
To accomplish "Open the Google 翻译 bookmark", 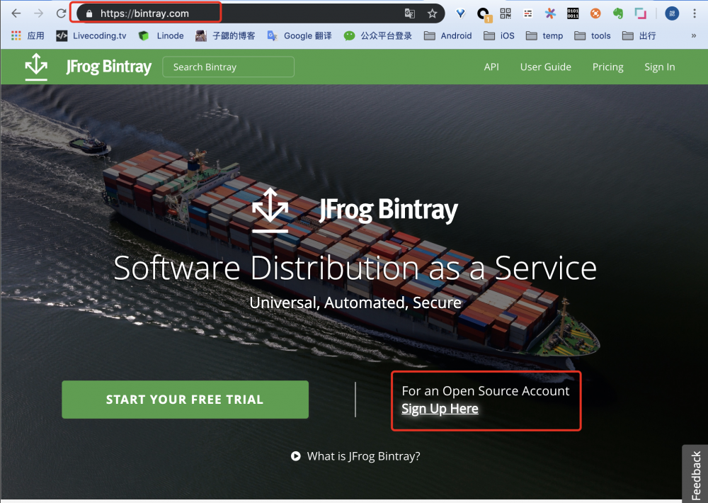I will coord(299,35).
